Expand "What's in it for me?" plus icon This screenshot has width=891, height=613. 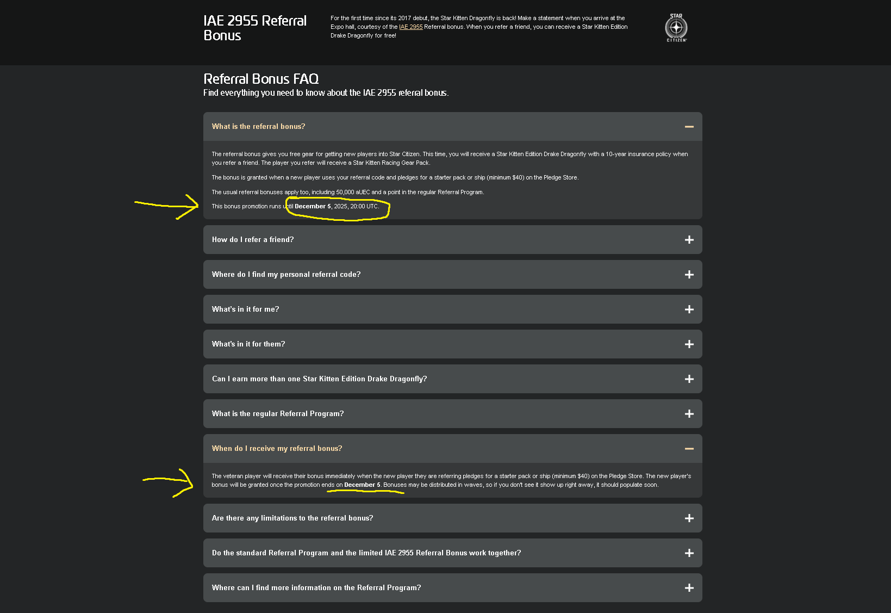[x=689, y=309]
